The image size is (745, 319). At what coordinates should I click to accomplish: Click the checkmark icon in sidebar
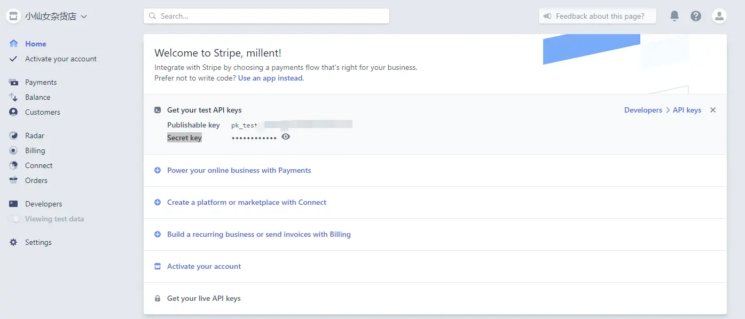(14, 59)
